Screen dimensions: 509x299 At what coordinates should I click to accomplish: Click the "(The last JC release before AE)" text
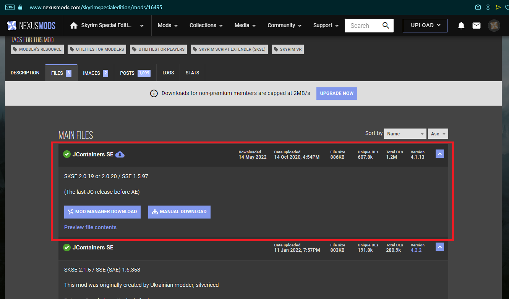102,192
